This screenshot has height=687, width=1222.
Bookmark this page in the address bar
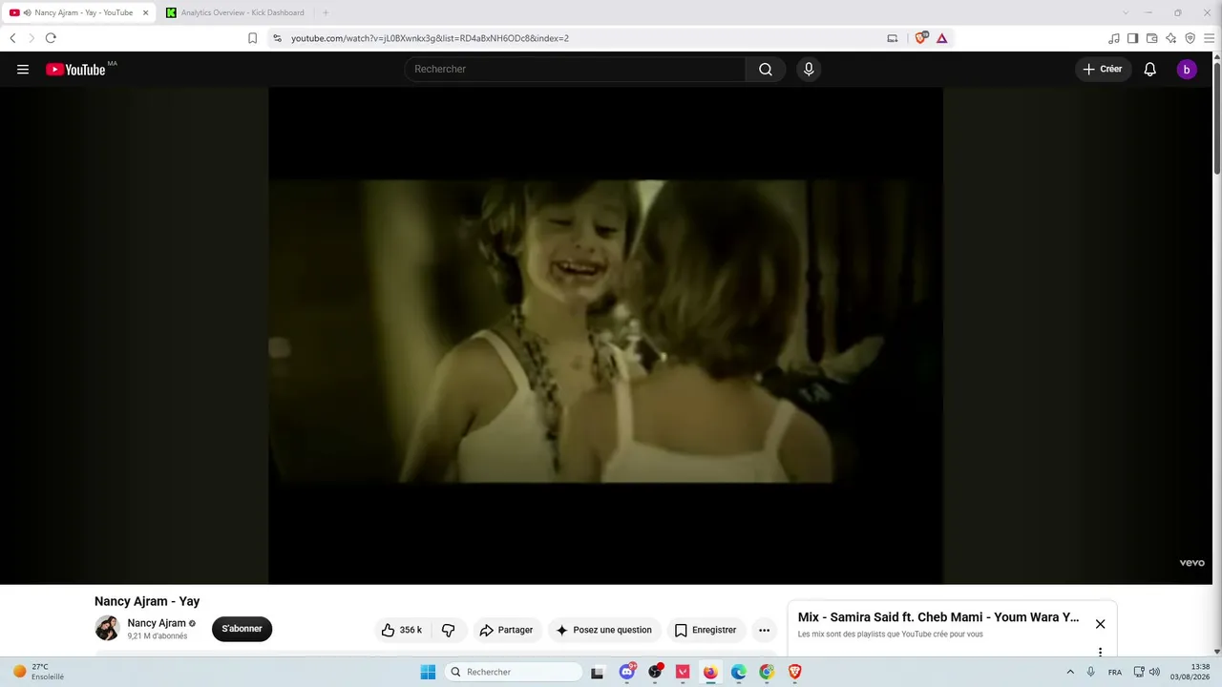(x=252, y=38)
